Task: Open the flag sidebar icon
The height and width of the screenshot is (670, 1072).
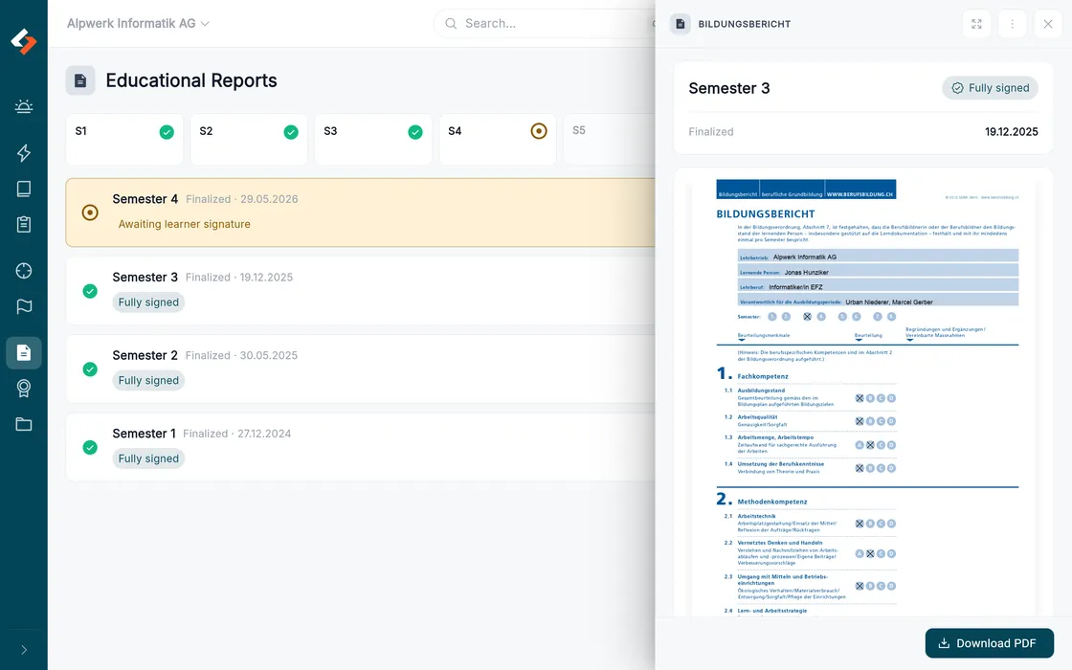Action: [x=24, y=306]
